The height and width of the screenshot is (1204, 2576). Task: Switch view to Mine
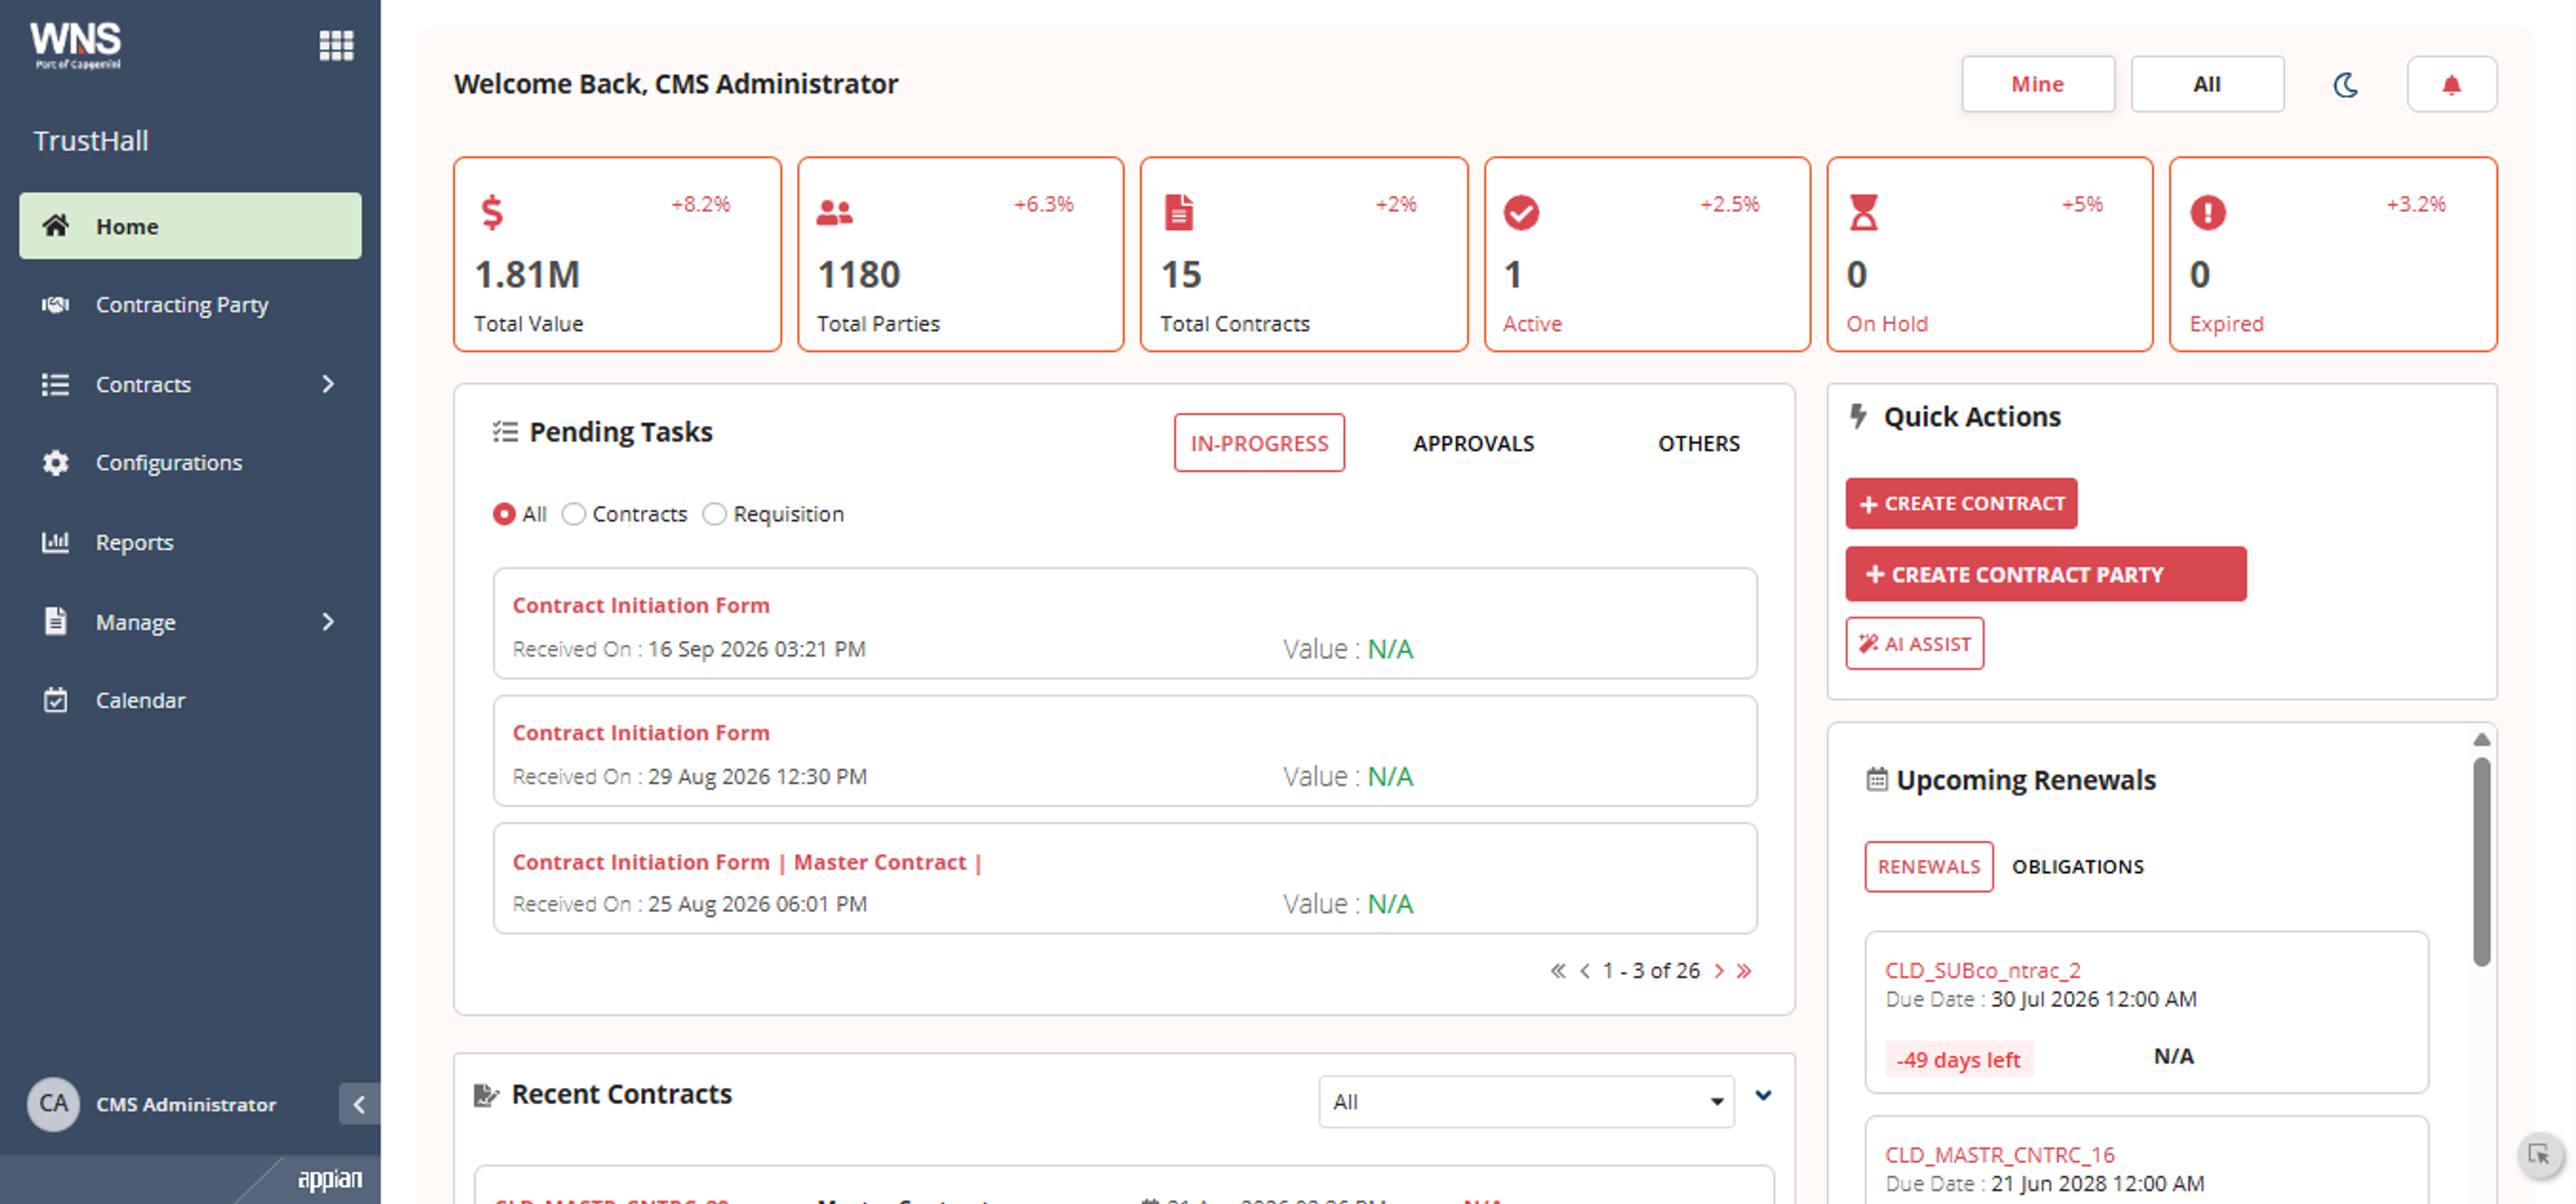click(x=2037, y=84)
